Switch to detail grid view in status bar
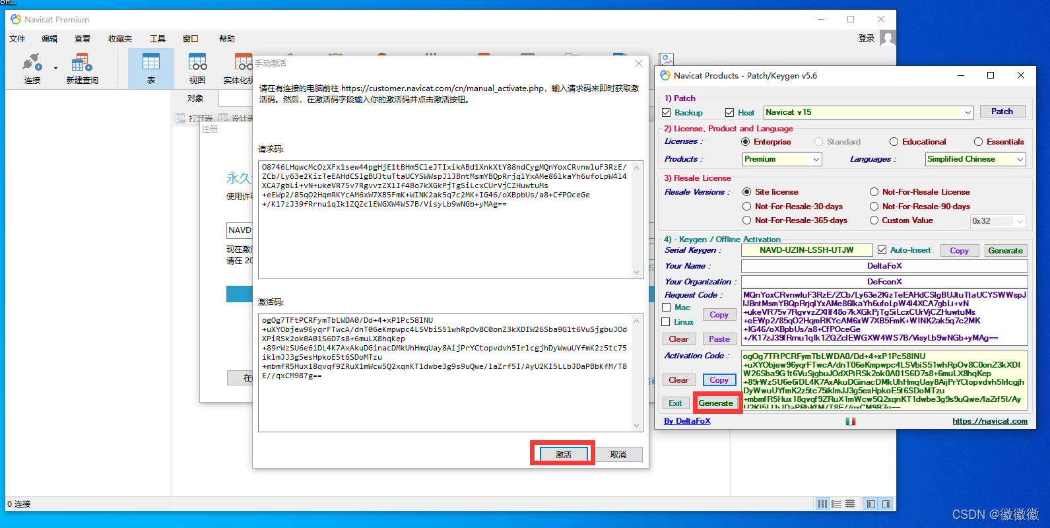The image size is (1050, 528). point(850,504)
